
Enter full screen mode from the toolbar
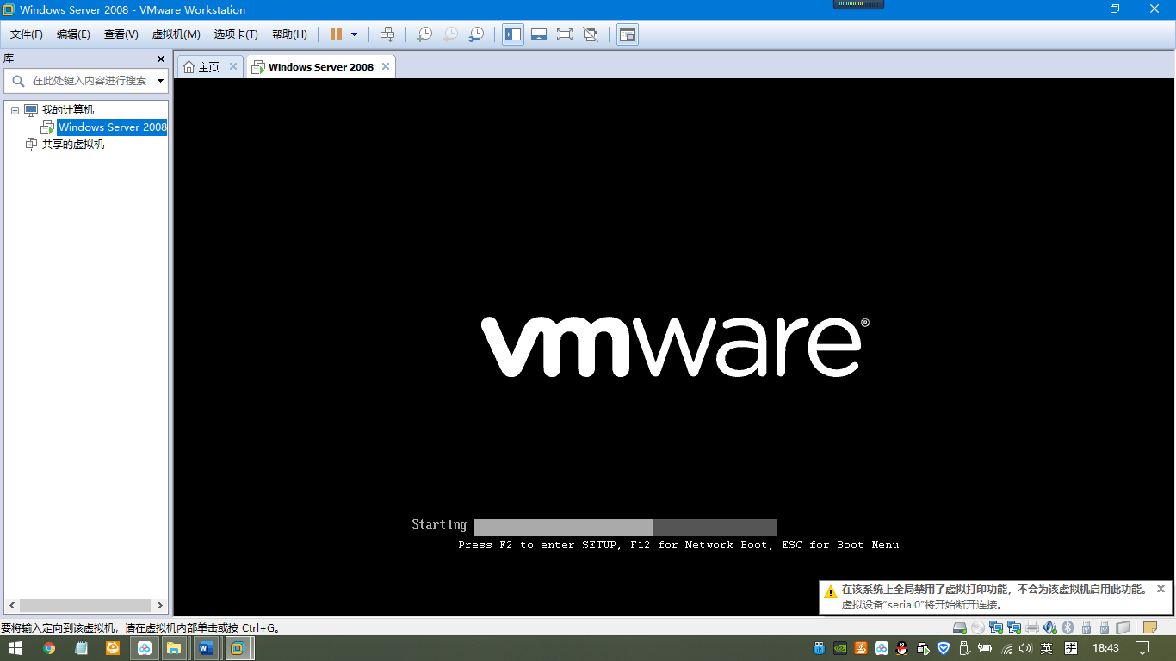(x=565, y=34)
